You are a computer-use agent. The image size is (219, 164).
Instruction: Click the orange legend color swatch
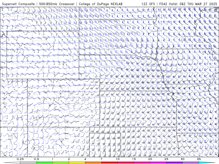pyautogui.click(x=93, y=163)
